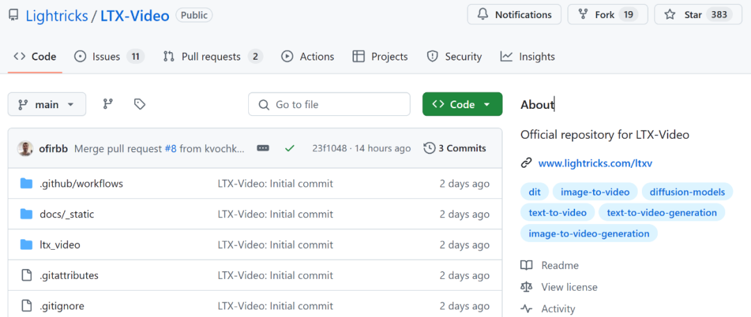Open the www.lightricks.com/ltxv link

595,164
